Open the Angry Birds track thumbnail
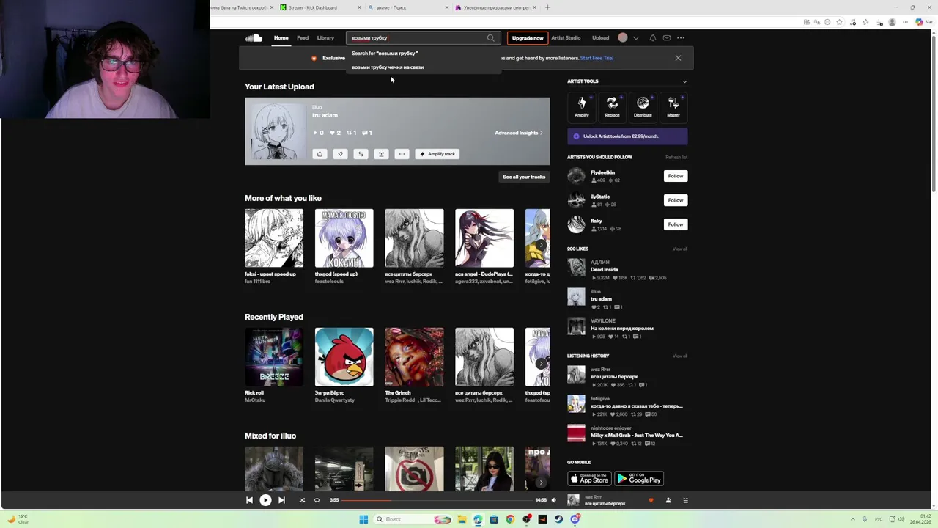Image resolution: width=938 pixels, height=528 pixels. [344, 357]
